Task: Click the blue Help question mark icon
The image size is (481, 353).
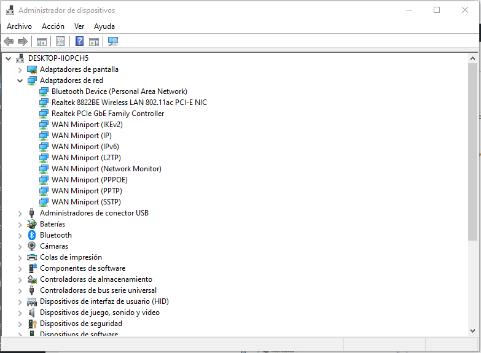Action: pyautogui.click(x=79, y=41)
